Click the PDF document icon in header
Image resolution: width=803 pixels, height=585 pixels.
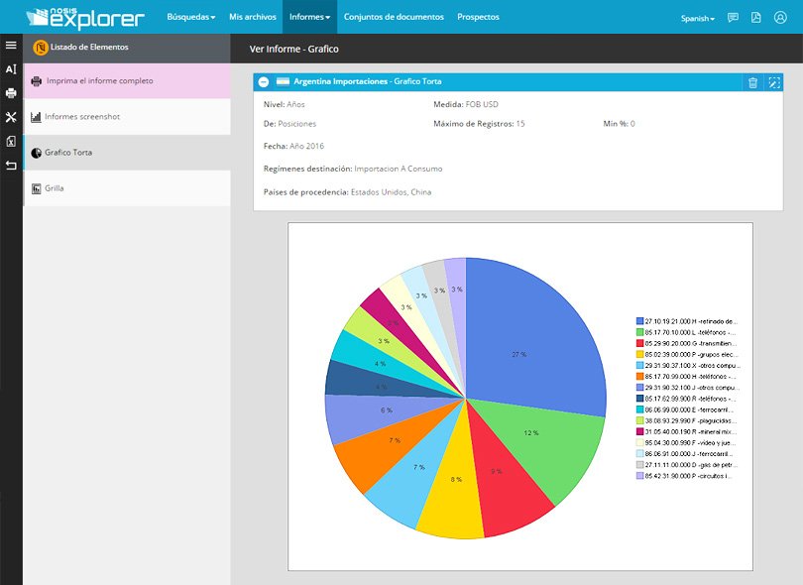[x=755, y=18]
